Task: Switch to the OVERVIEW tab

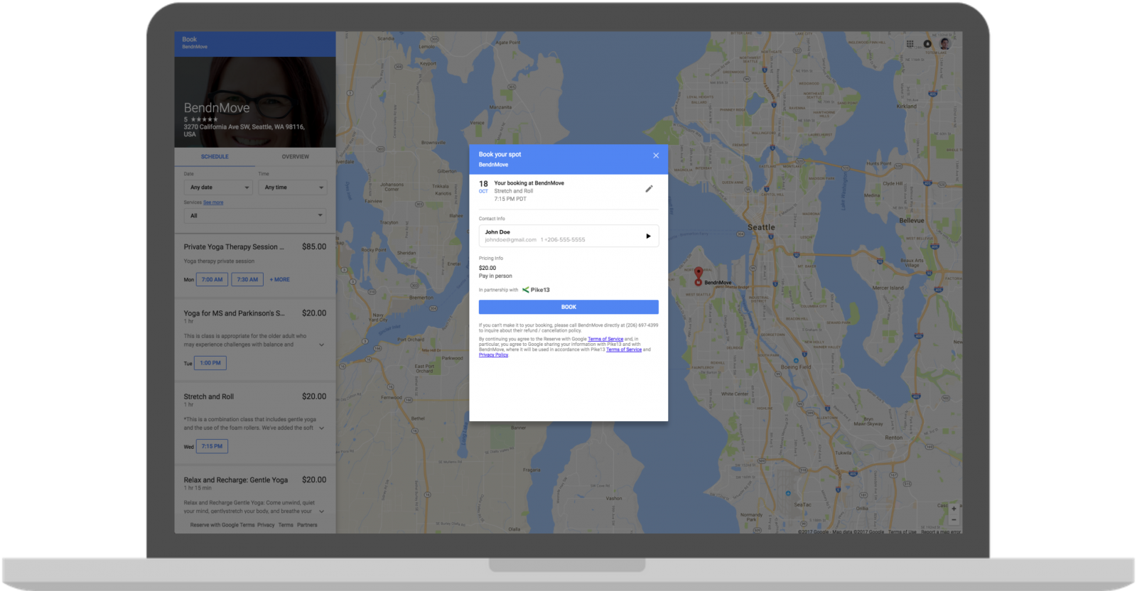Action: (296, 156)
